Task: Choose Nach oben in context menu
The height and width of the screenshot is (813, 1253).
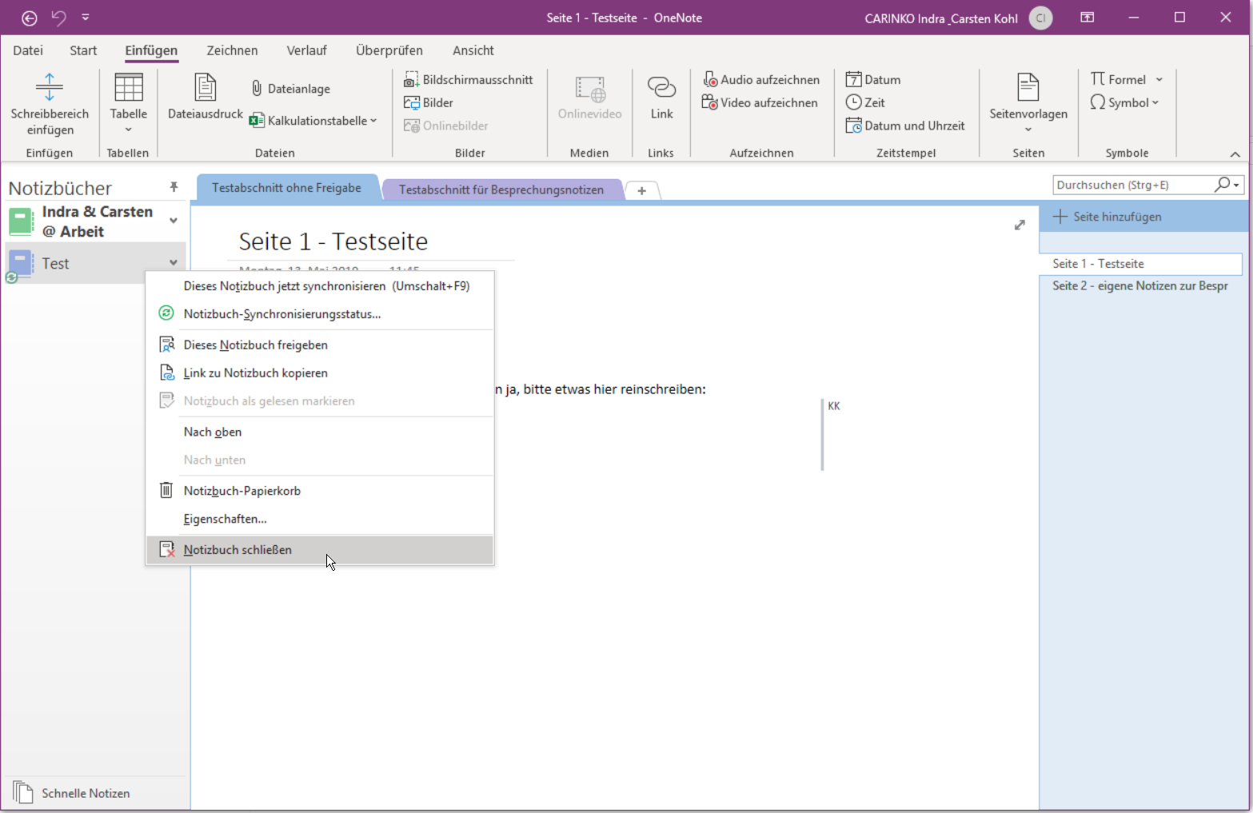Action: [320, 432]
